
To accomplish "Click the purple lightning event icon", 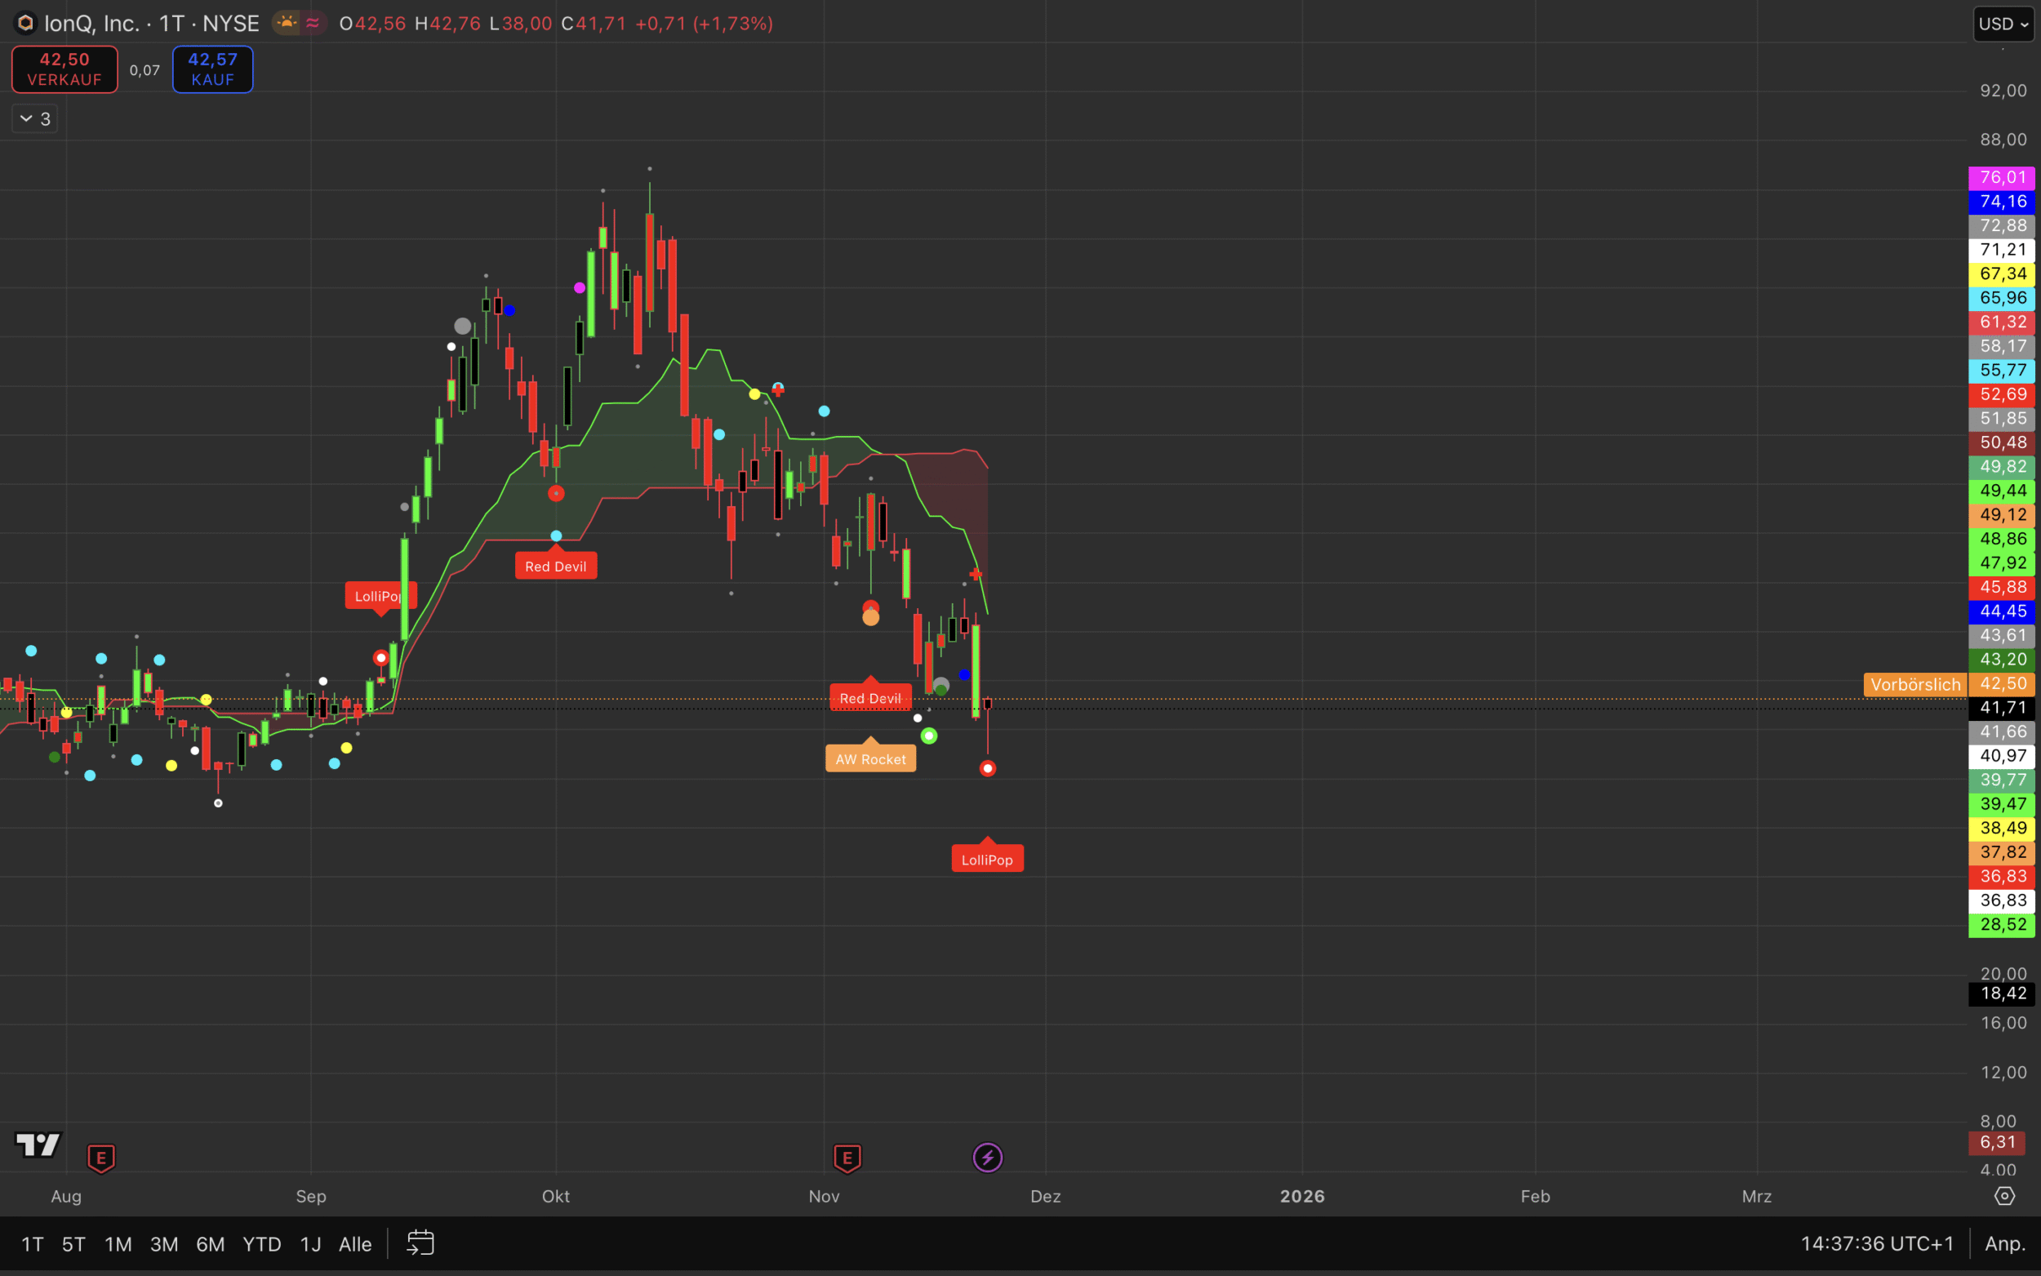I will point(987,1157).
